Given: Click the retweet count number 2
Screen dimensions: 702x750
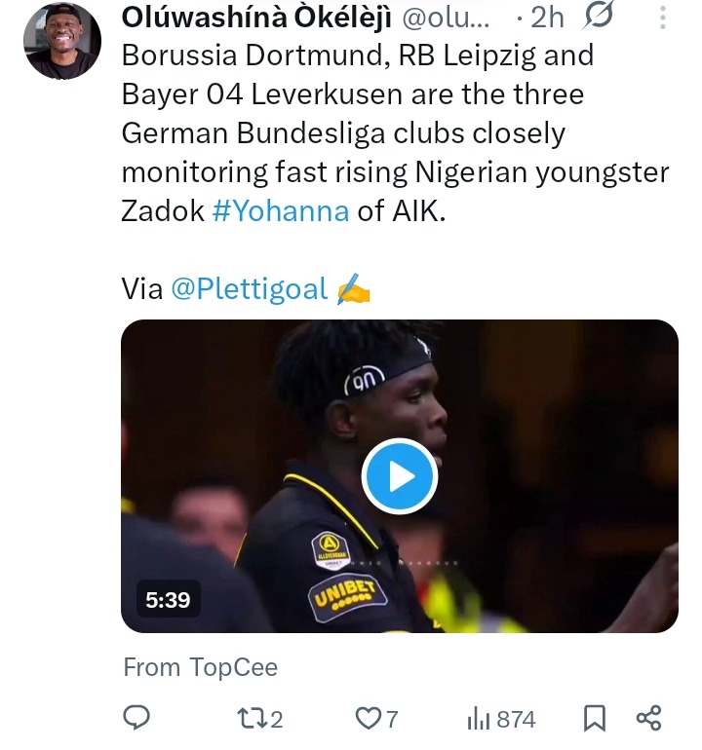Looking at the screenshot, I should point(277,719).
